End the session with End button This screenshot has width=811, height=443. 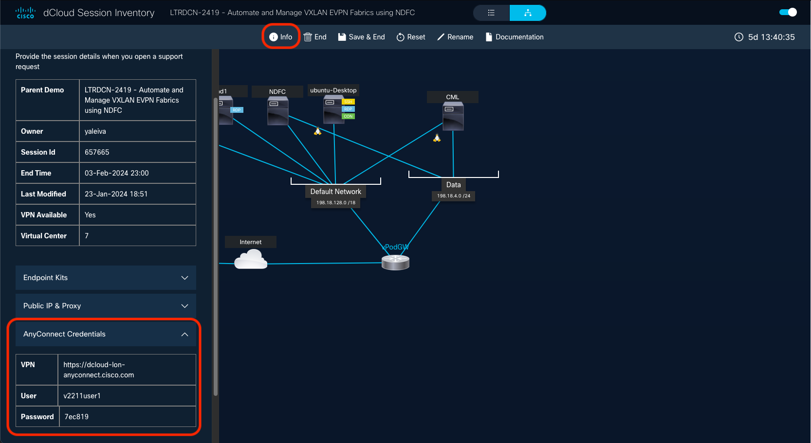[x=315, y=37]
